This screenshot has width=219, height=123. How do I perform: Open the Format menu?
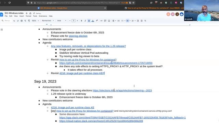[28, 16]
